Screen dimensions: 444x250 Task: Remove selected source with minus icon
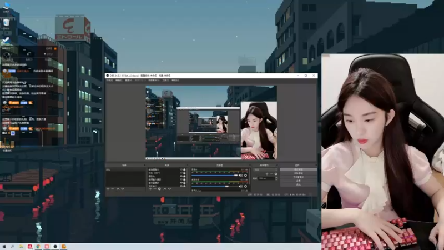point(155,189)
